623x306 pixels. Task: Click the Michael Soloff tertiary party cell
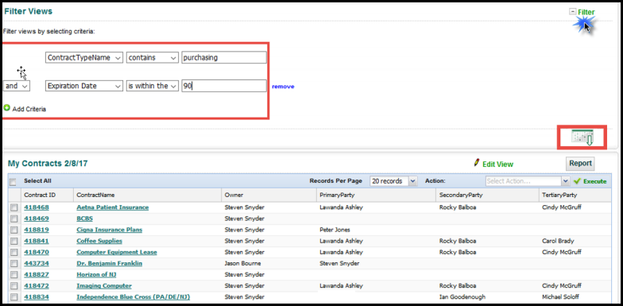click(x=560, y=297)
